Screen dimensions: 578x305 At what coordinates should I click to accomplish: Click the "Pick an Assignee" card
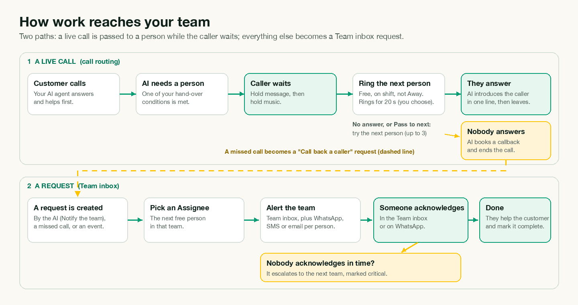click(x=194, y=220)
